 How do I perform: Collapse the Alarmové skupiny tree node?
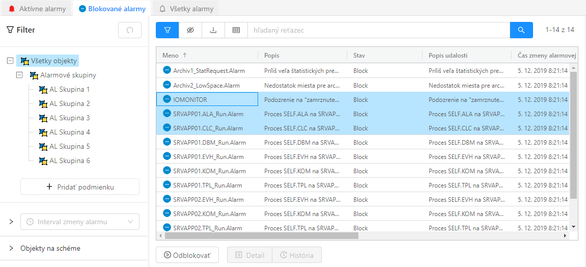point(20,75)
